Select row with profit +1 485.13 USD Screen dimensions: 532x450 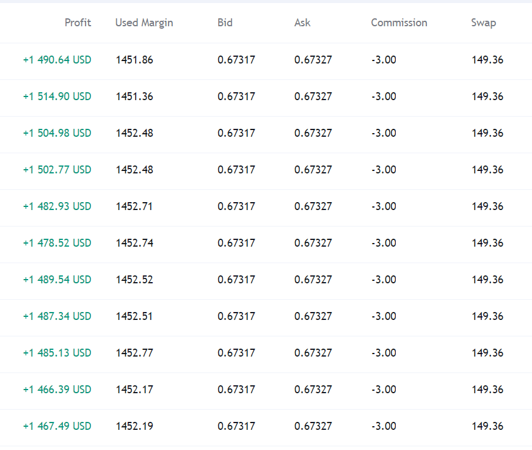[x=266, y=354]
